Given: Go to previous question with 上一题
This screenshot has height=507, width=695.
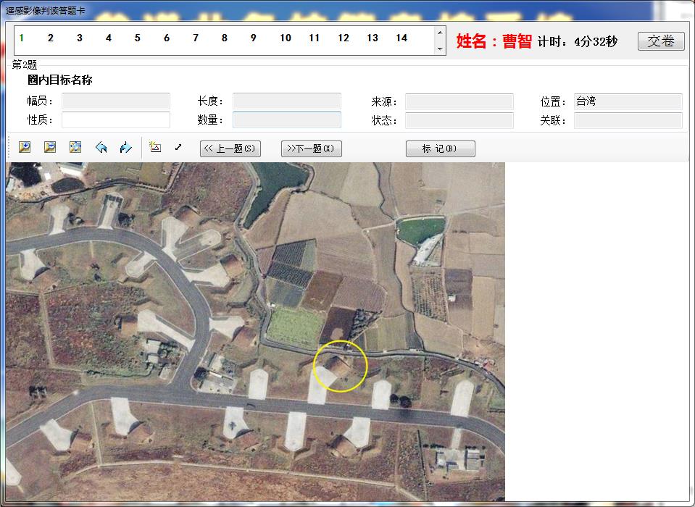Looking at the screenshot, I should coord(230,148).
